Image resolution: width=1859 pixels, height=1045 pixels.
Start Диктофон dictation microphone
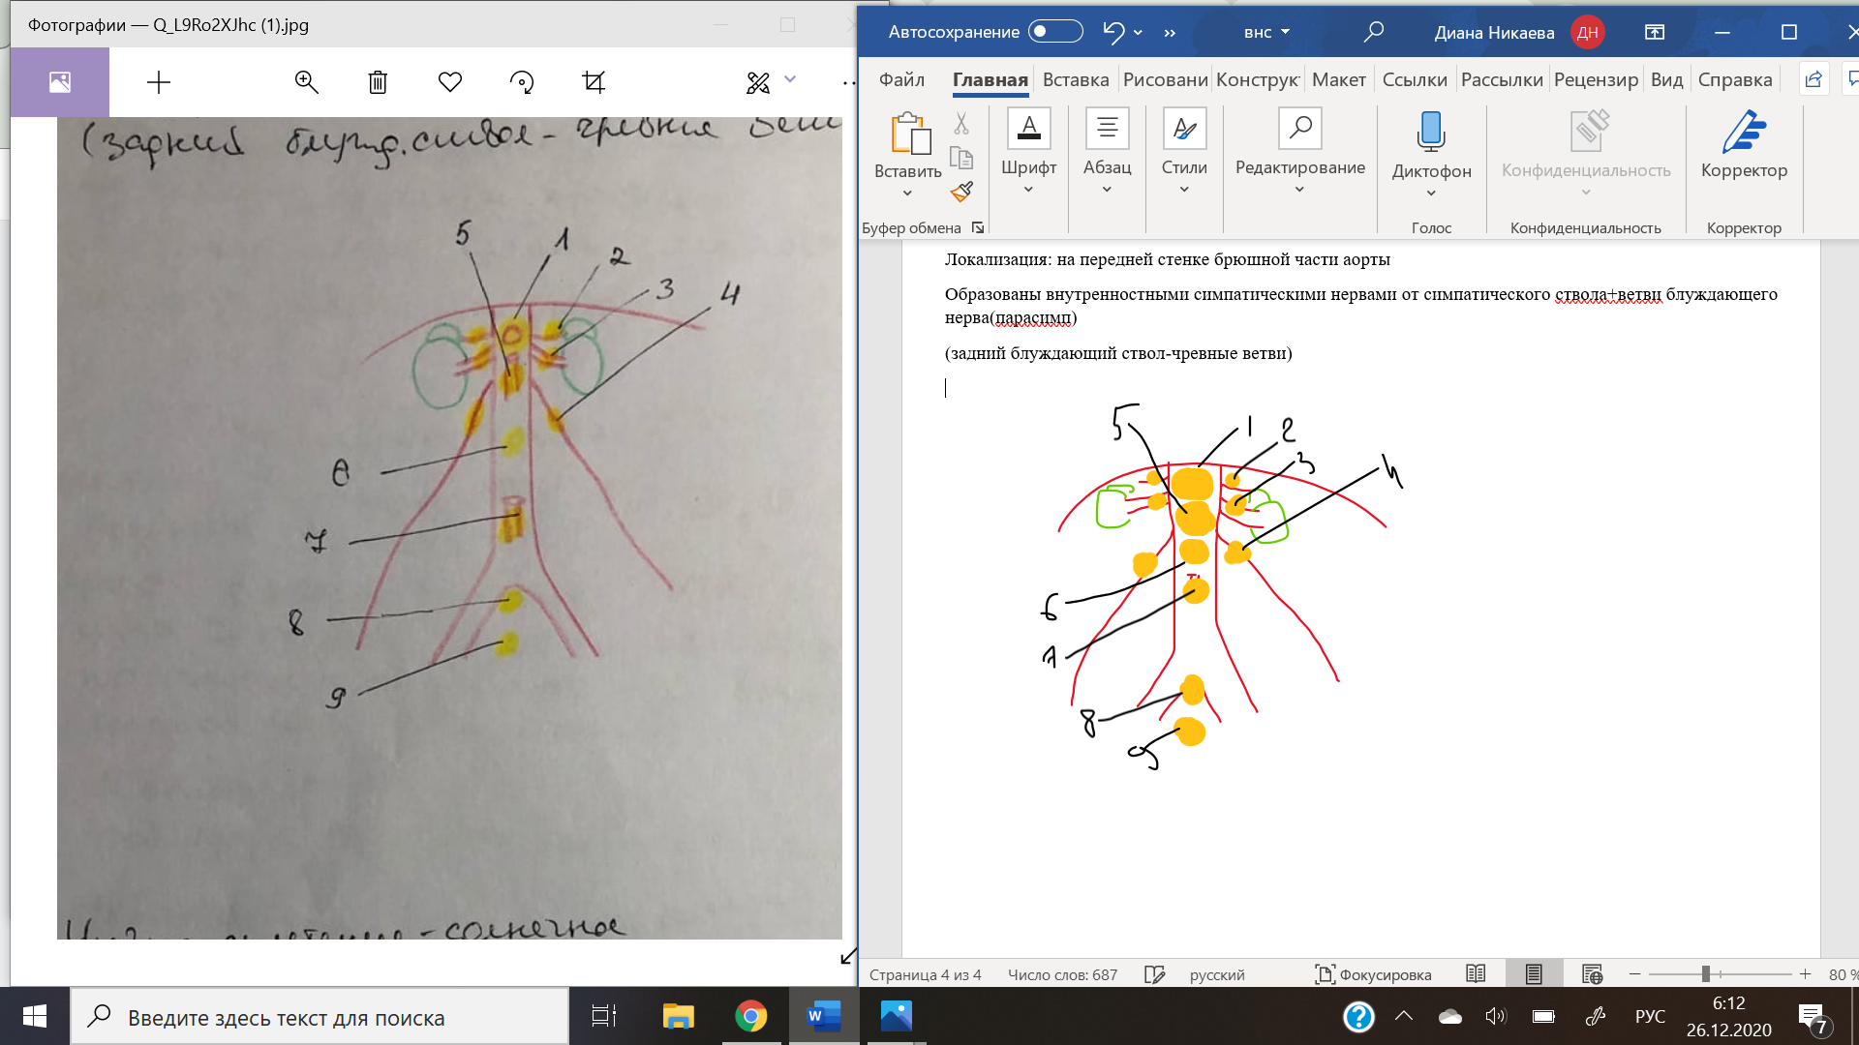(x=1431, y=132)
